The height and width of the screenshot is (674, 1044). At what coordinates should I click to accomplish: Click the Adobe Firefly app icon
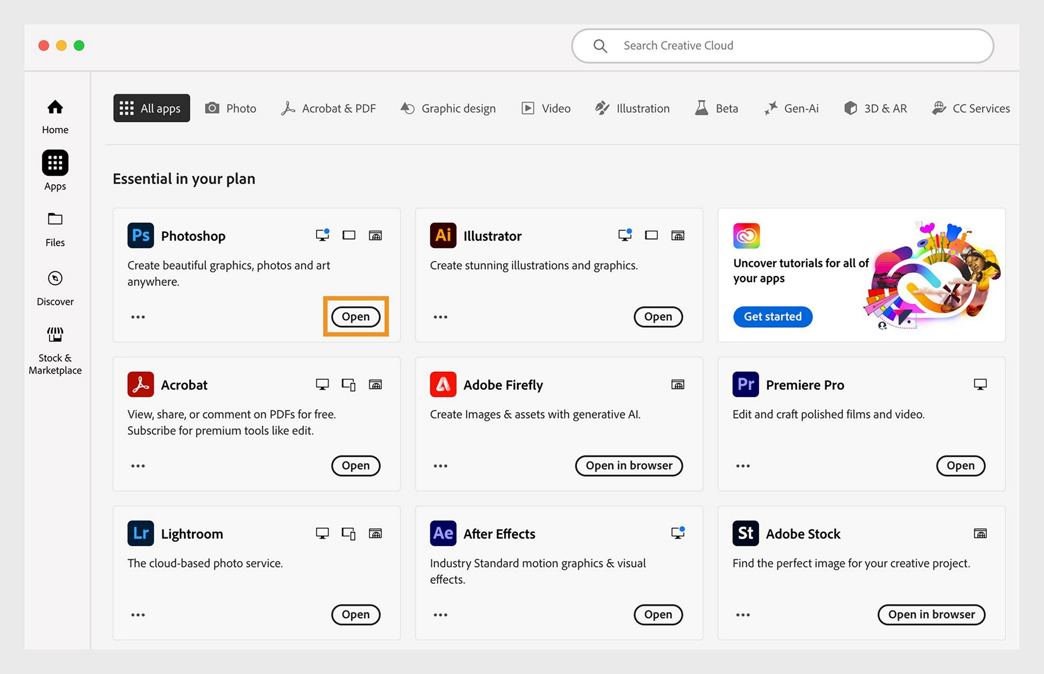coord(443,384)
